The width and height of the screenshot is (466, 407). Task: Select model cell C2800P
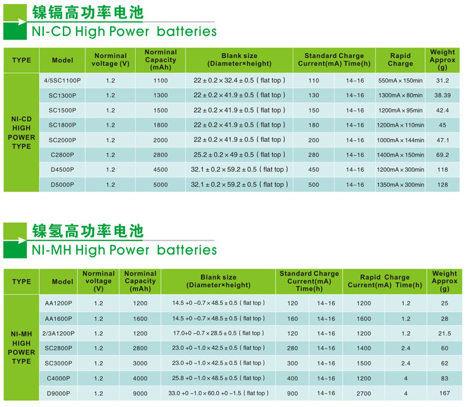click(62, 155)
